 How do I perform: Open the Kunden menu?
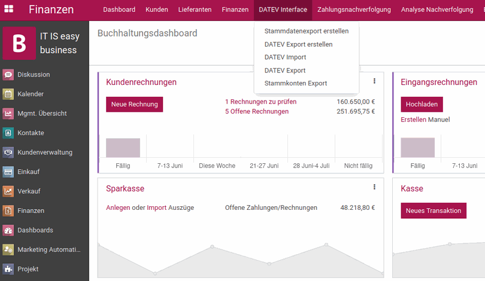coord(157,10)
